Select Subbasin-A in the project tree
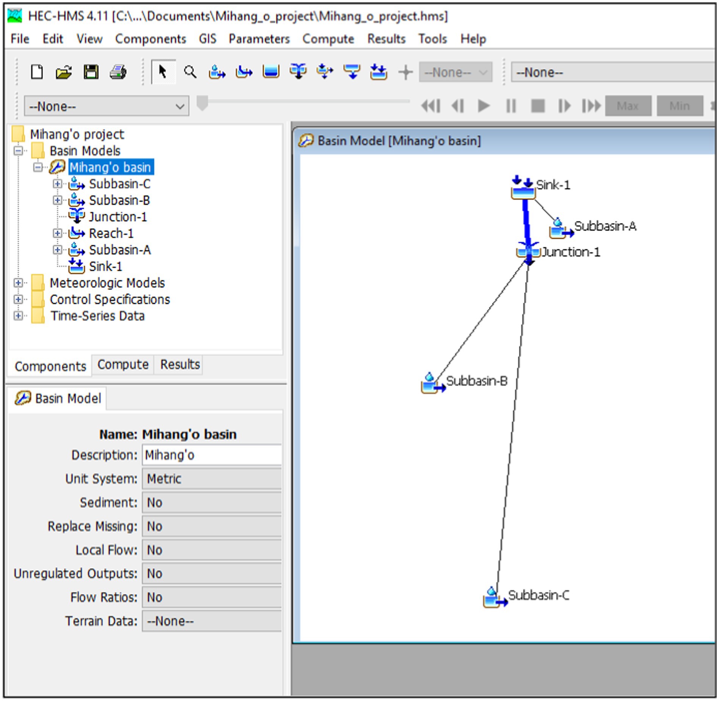This screenshot has height=701, width=719. [120, 250]
